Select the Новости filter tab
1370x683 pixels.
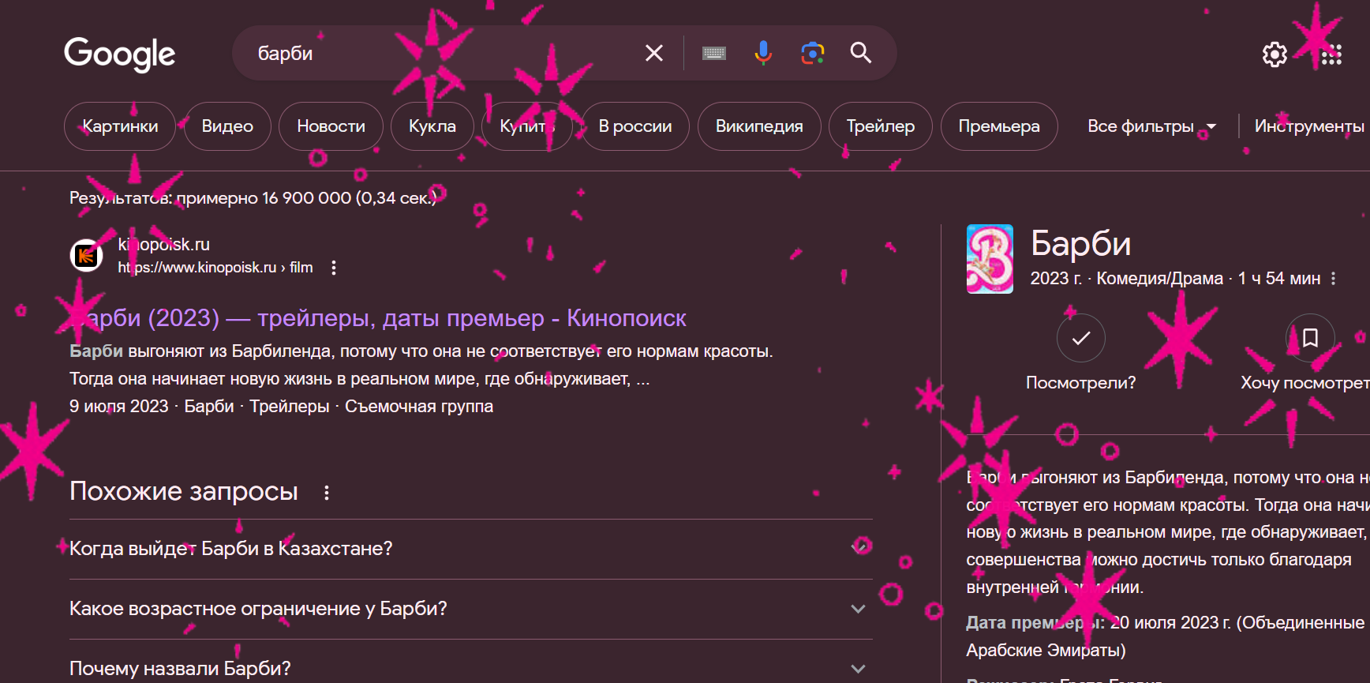coord(331,126)
